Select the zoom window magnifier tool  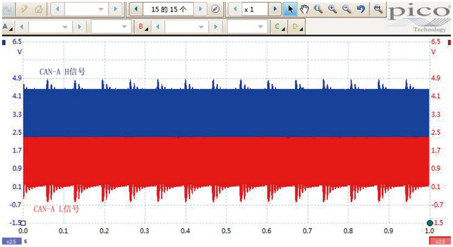[x=318, y=10]
